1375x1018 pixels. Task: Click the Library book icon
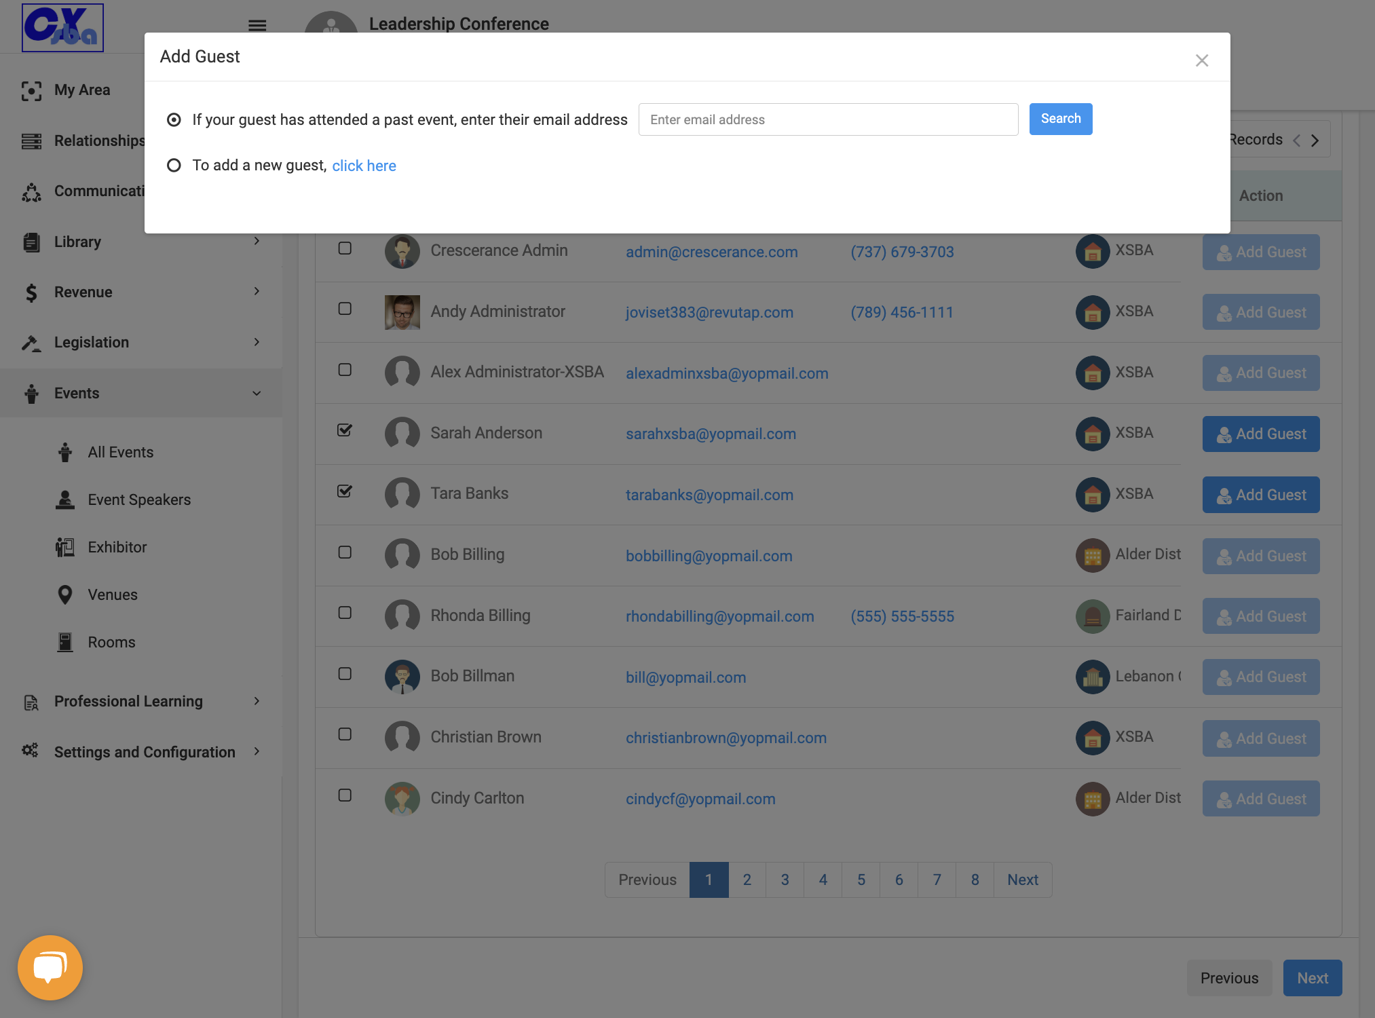point(31,242)
